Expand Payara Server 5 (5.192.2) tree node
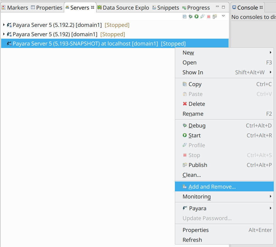 point(4,25)
